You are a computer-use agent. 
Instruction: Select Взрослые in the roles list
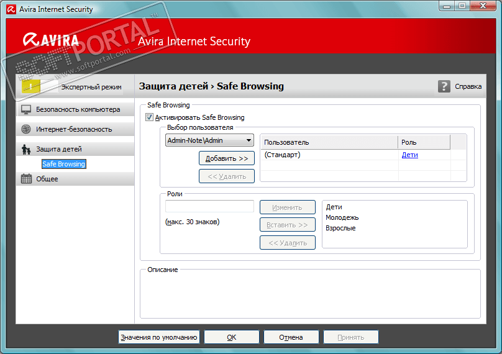[x=340, y=228]
